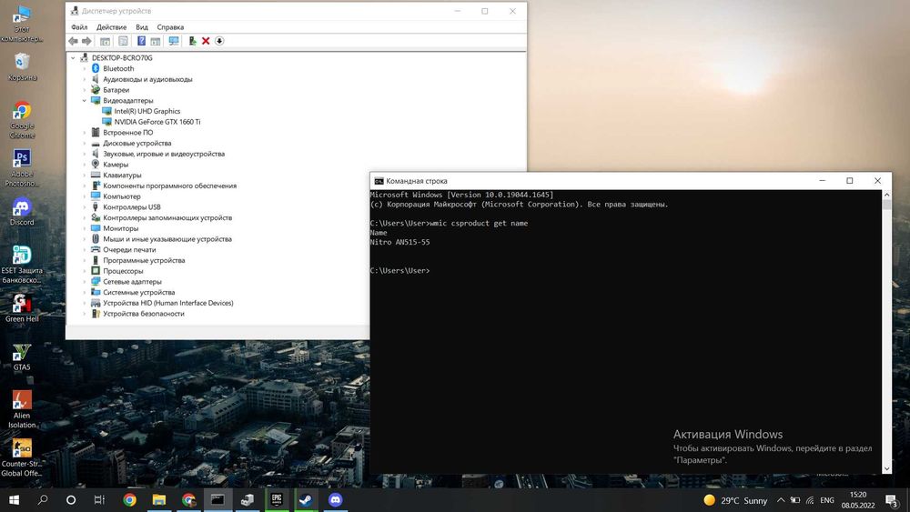Select Звуковые, игровые и видеоустройства row
Image resolution: width=910 pixels, height=512 pixels.
(164, 154)
